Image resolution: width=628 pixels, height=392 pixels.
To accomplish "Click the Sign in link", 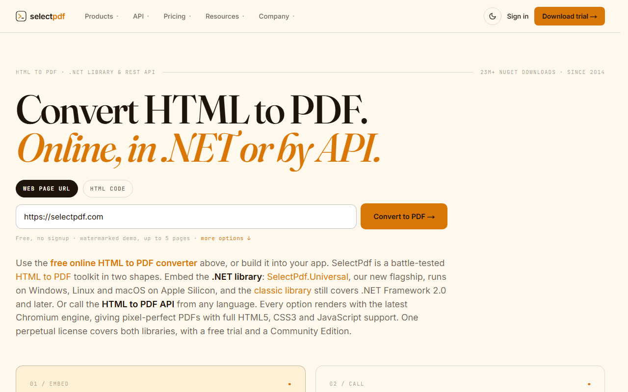I will point(518,16).
